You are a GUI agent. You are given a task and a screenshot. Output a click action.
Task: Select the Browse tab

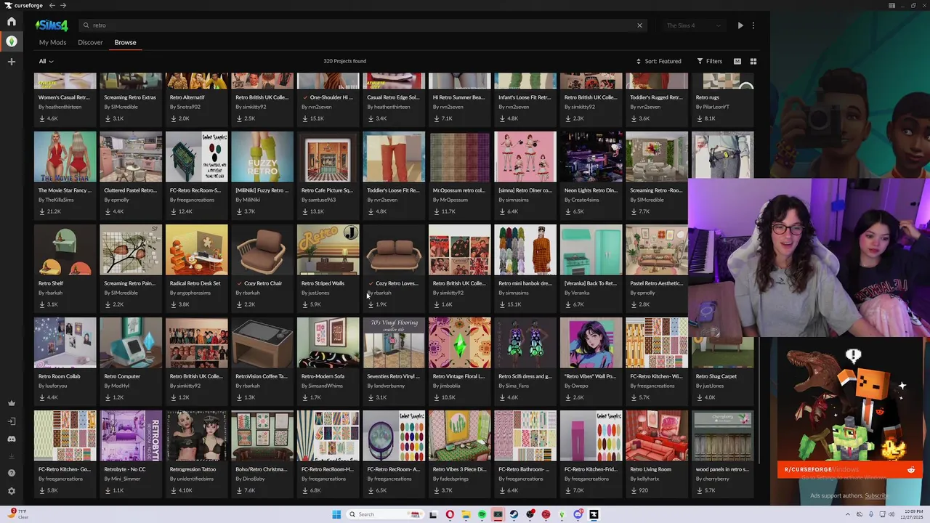tap(125, 42)
